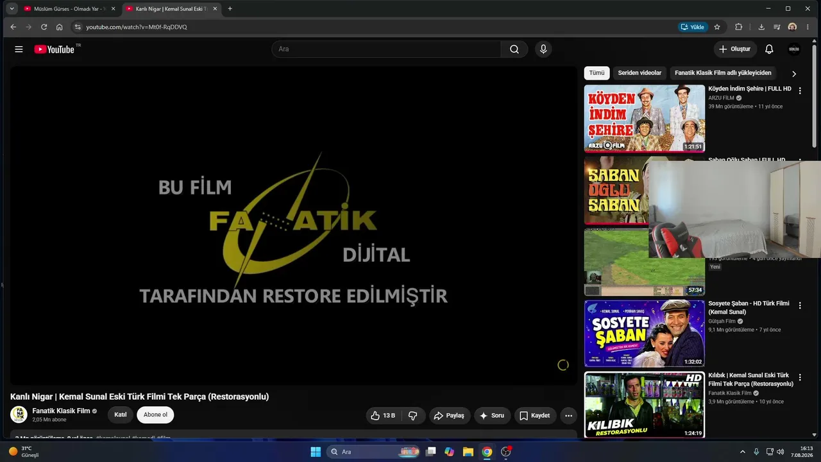Open the YouTube account avatar menu
Viewport: 821px width, 462px height.
(x=794, y=49)
